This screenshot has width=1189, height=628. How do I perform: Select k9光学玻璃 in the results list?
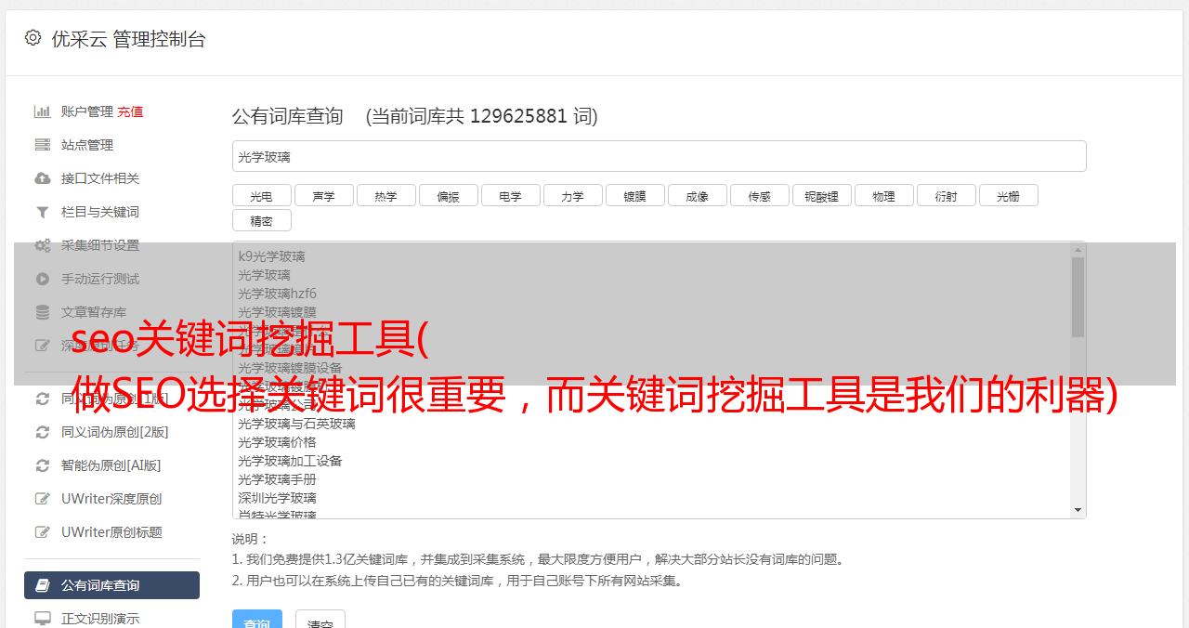[x=271, y=256]
